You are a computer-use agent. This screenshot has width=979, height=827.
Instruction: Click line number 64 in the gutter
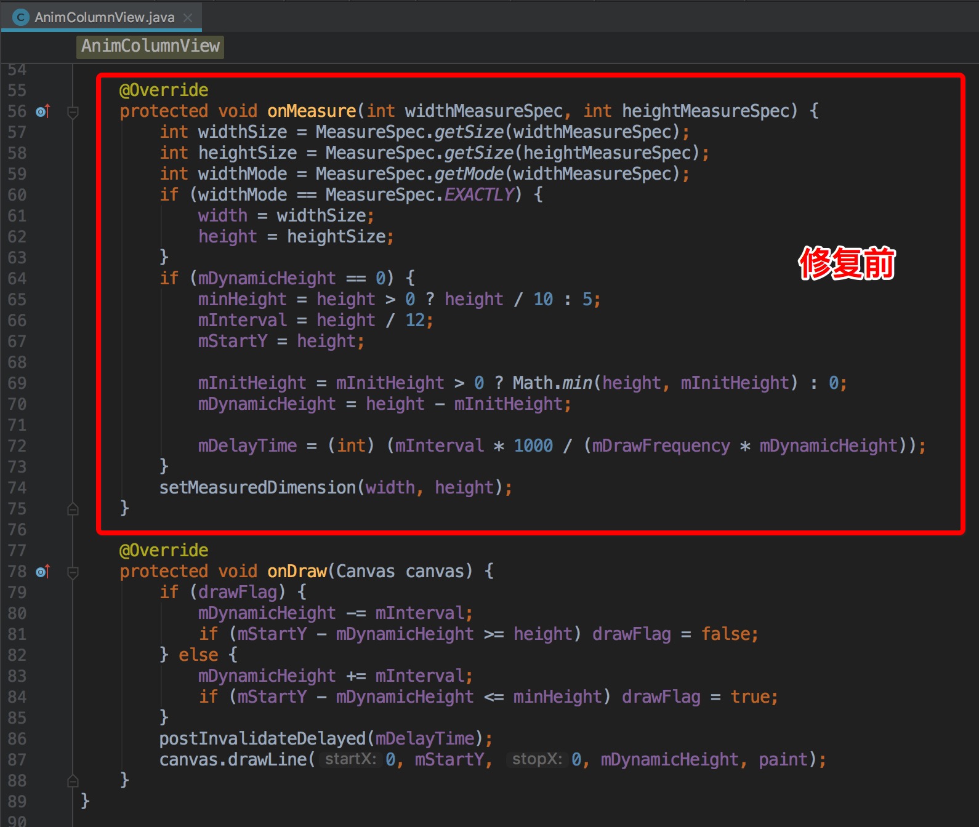tap(17, 279)
